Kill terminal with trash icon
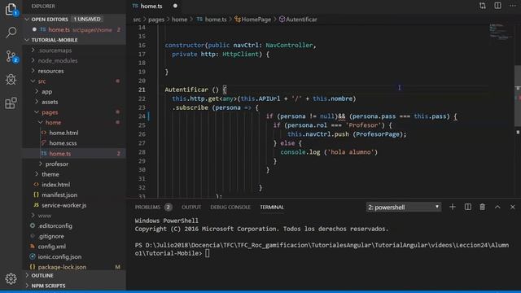Screen dimensions: 521x293 tap(483, 207)
